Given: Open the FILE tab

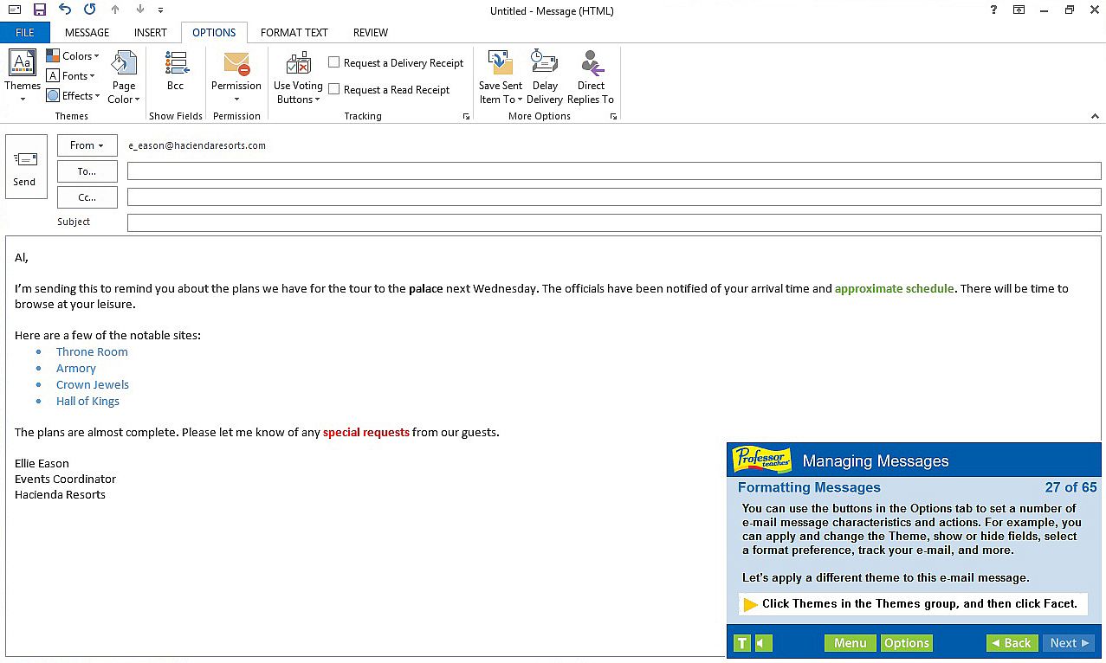Looking at the screenshot, I should (x=25, y=32).
